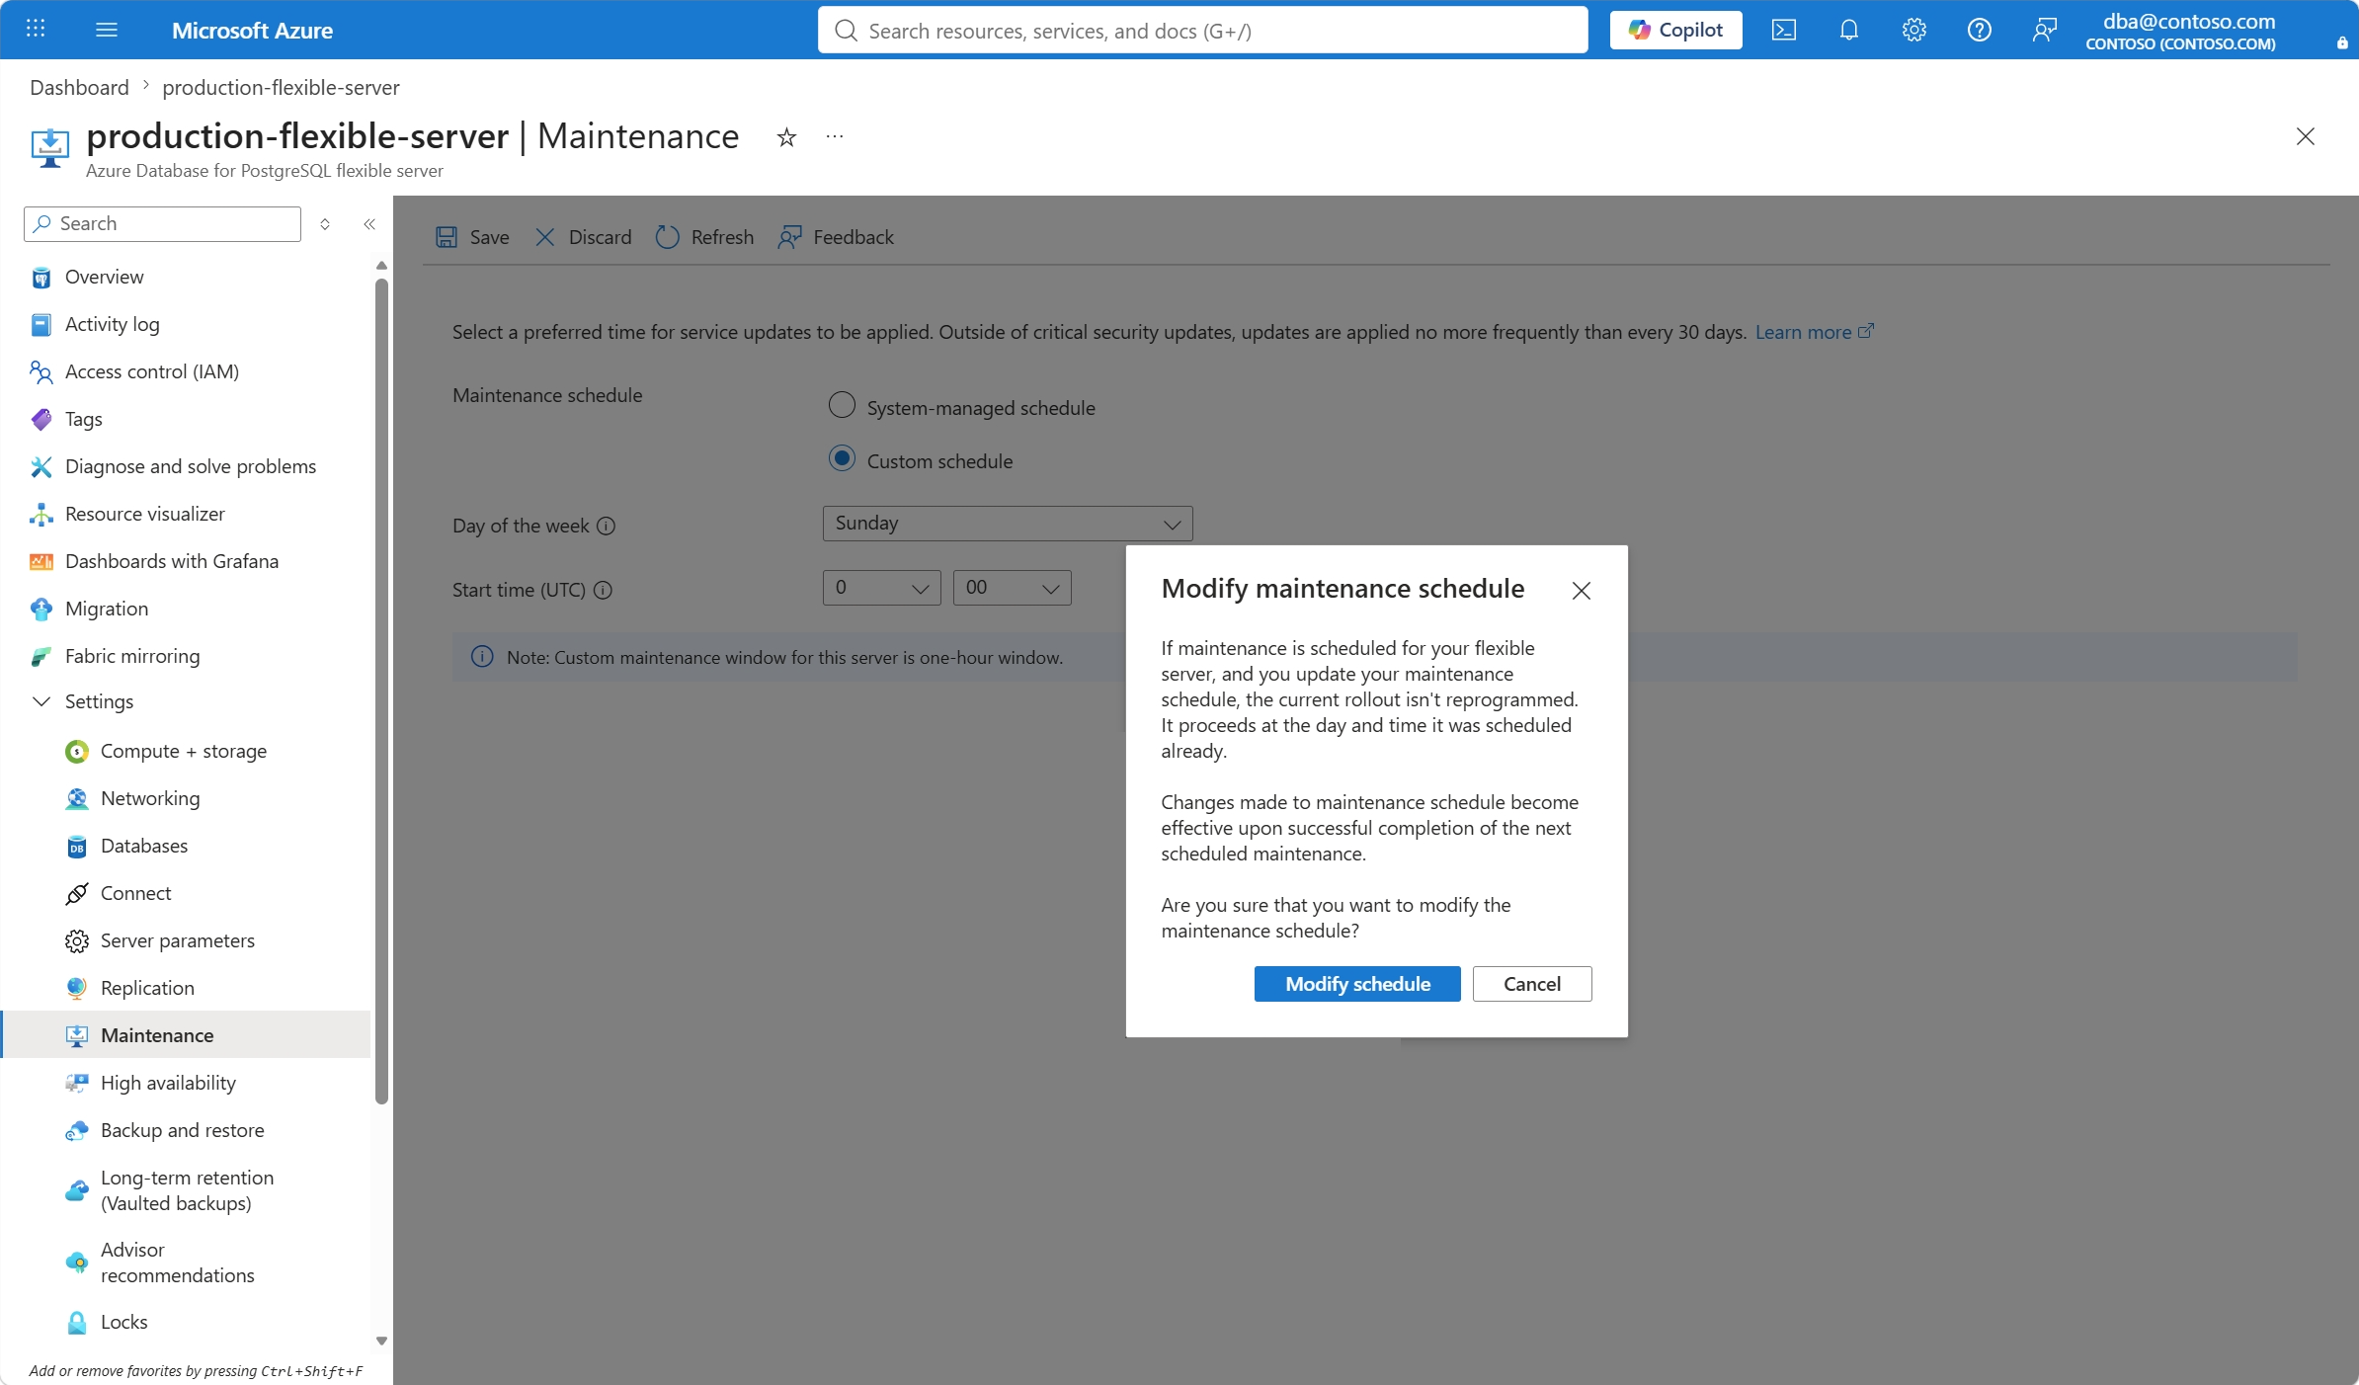
Task: View notifications bell
Action: (x=1849, y=30)
